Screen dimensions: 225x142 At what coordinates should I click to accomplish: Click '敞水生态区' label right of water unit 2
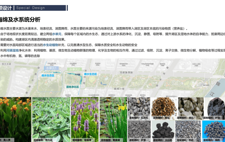[x=90, y=74]
